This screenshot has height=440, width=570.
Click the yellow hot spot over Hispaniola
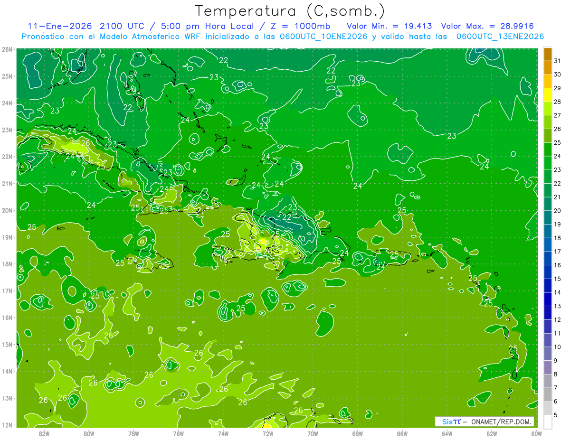pos(263,241)
